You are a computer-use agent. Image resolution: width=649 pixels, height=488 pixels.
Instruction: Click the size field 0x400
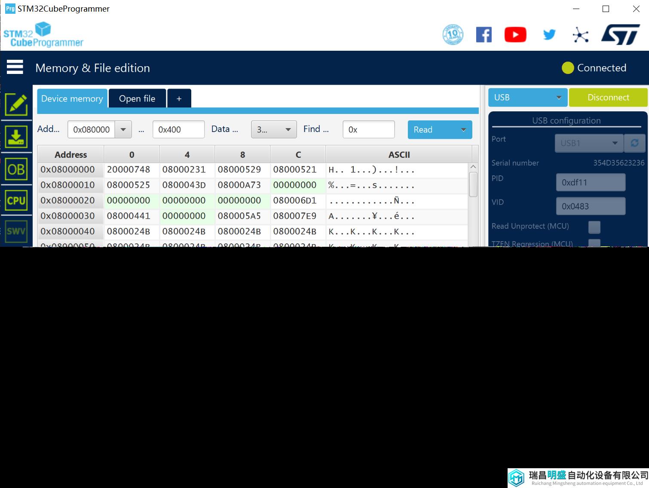pyautogui.click(x=178, y=129)
